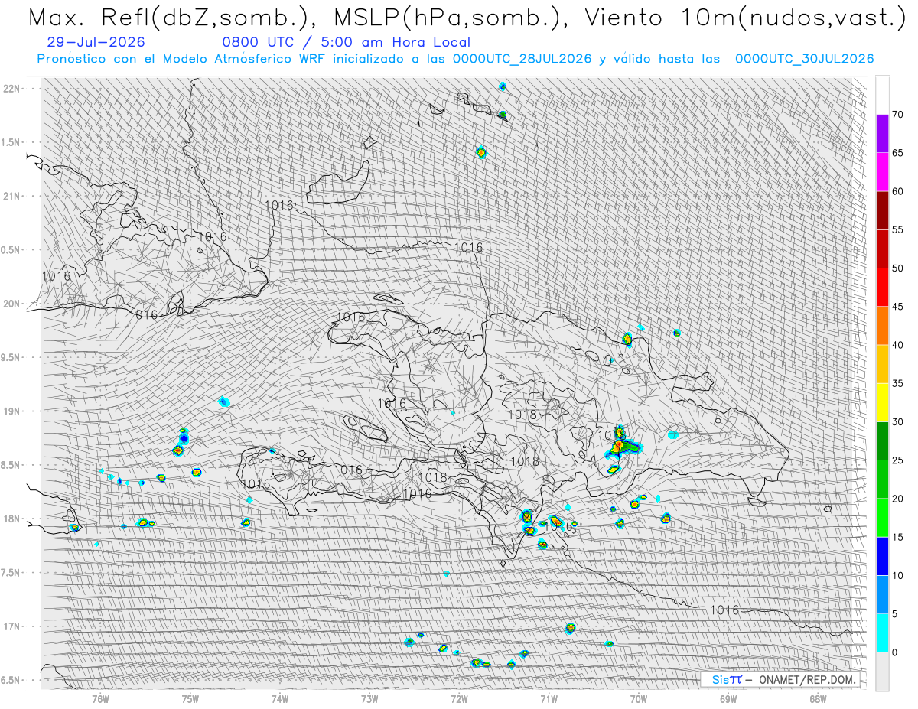Select the '20N' latitude label

point(13,304)
